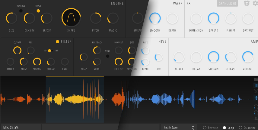Image resolution: width=258 pixels, height=130 pixels.
Task: Click the MAGIC knob
Action: (113, 18)
